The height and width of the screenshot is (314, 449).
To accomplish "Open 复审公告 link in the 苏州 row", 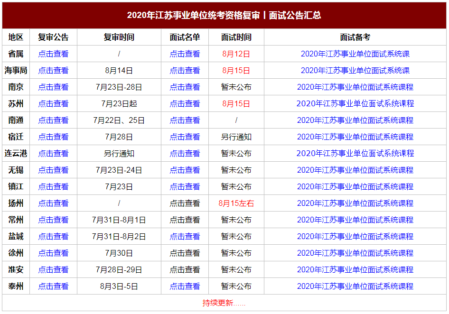I will [53, 103].
